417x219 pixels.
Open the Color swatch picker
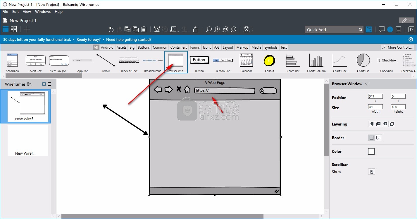[371, 151]
